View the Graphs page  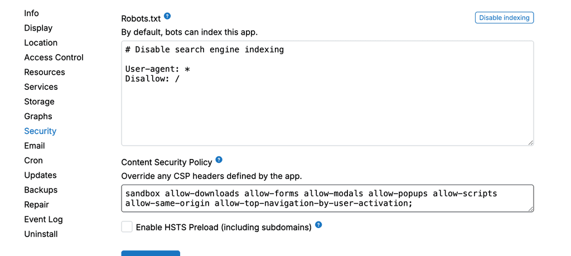tap(38, 117)
